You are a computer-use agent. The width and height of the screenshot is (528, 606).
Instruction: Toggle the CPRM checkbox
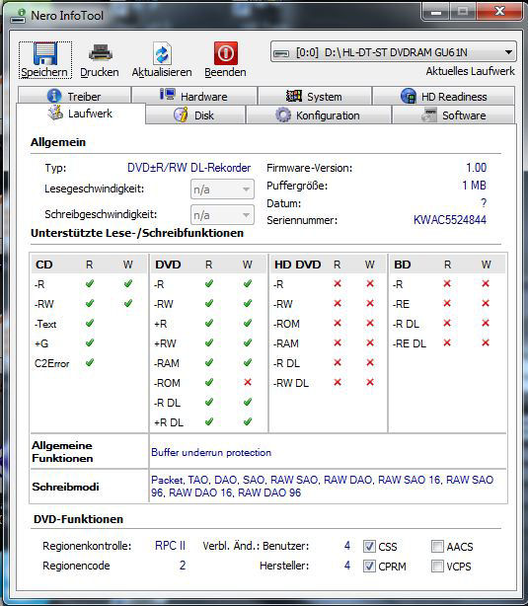point(369,567)
